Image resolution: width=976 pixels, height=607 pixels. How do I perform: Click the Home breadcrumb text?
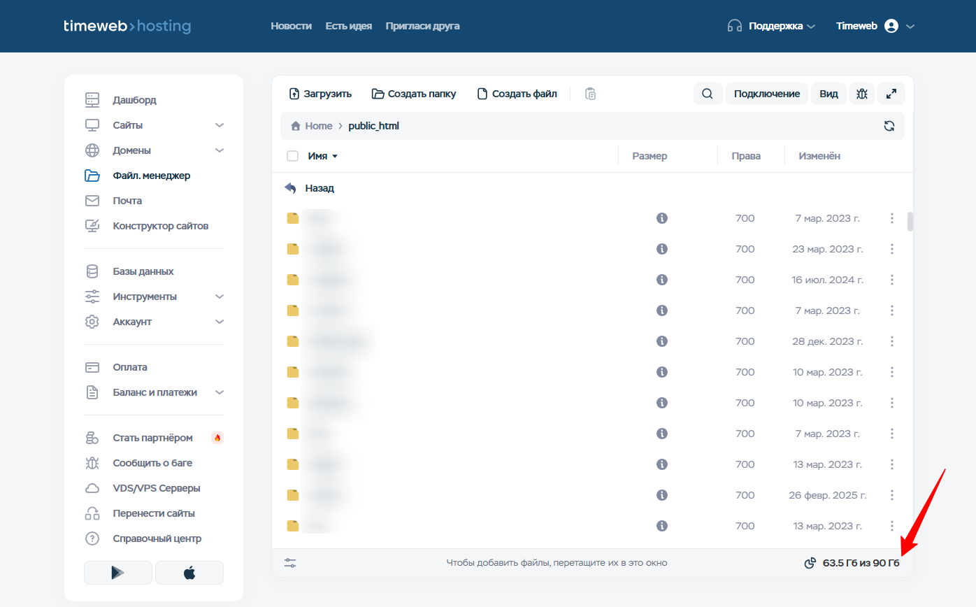tap(319, 126)
